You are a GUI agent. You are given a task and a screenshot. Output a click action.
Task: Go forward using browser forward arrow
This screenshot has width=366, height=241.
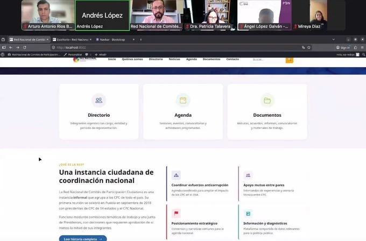coord(18,47)
